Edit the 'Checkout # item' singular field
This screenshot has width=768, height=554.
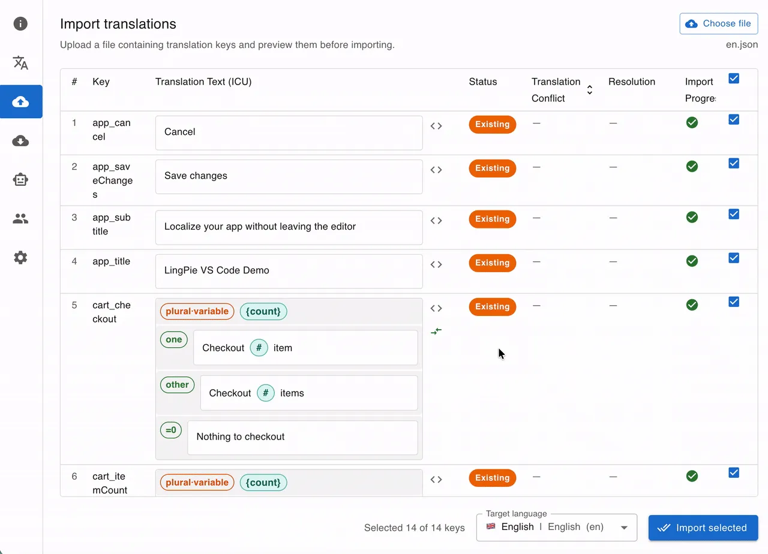(305, 348)
